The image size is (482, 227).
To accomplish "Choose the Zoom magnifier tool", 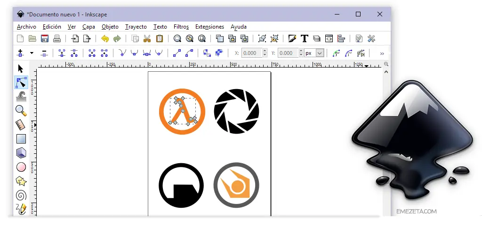I will tap(21, 110).
